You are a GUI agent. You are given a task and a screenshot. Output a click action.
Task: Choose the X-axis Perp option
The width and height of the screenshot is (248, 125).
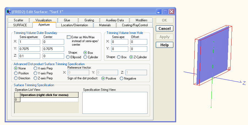tap(36, 68)
